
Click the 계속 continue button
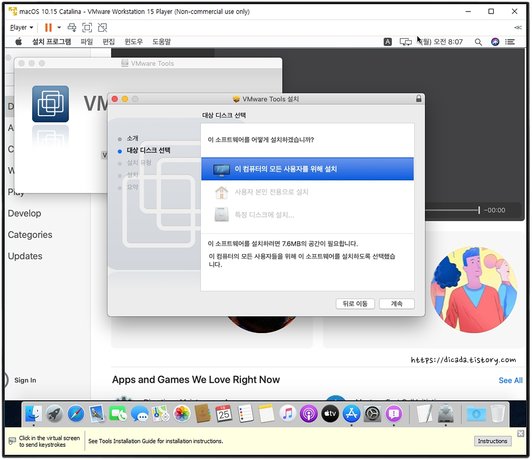(397, 303)
